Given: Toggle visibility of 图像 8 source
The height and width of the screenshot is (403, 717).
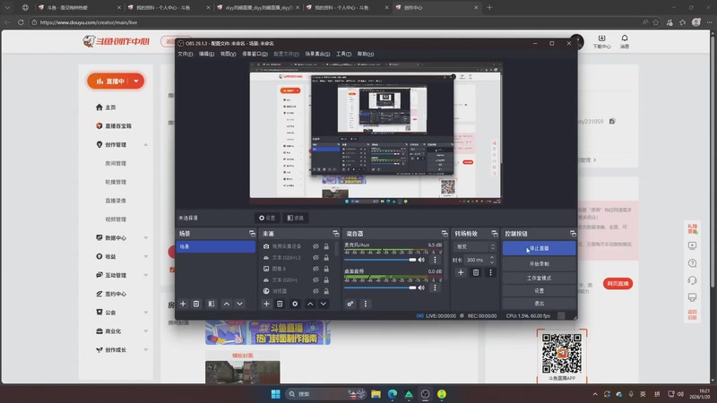Looking at the screenshot, I should [315, 269].
